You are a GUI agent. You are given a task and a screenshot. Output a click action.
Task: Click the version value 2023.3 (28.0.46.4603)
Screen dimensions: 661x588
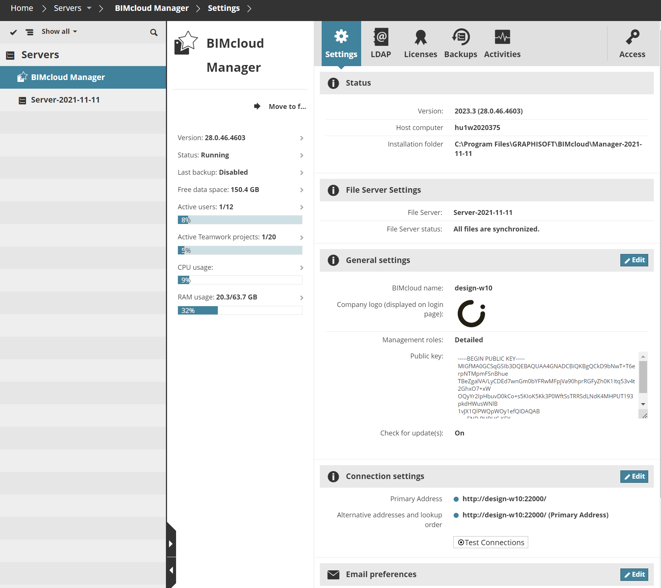click(x=488, y=111)
